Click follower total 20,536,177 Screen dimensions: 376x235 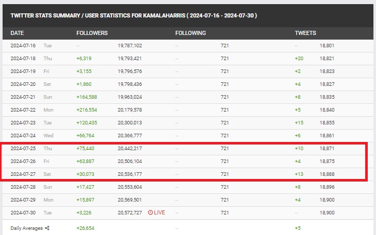130,174
